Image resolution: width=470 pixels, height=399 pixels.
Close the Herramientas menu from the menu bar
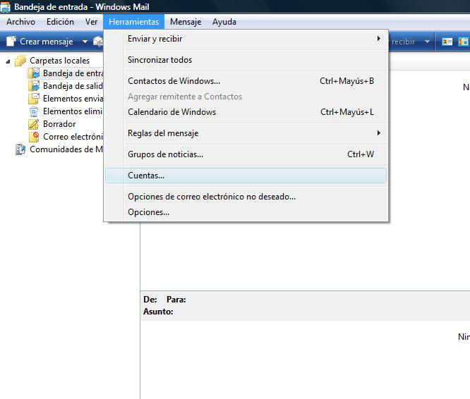[133, 22]
